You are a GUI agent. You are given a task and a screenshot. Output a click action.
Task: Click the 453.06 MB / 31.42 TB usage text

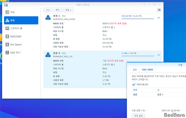[131, 16]
